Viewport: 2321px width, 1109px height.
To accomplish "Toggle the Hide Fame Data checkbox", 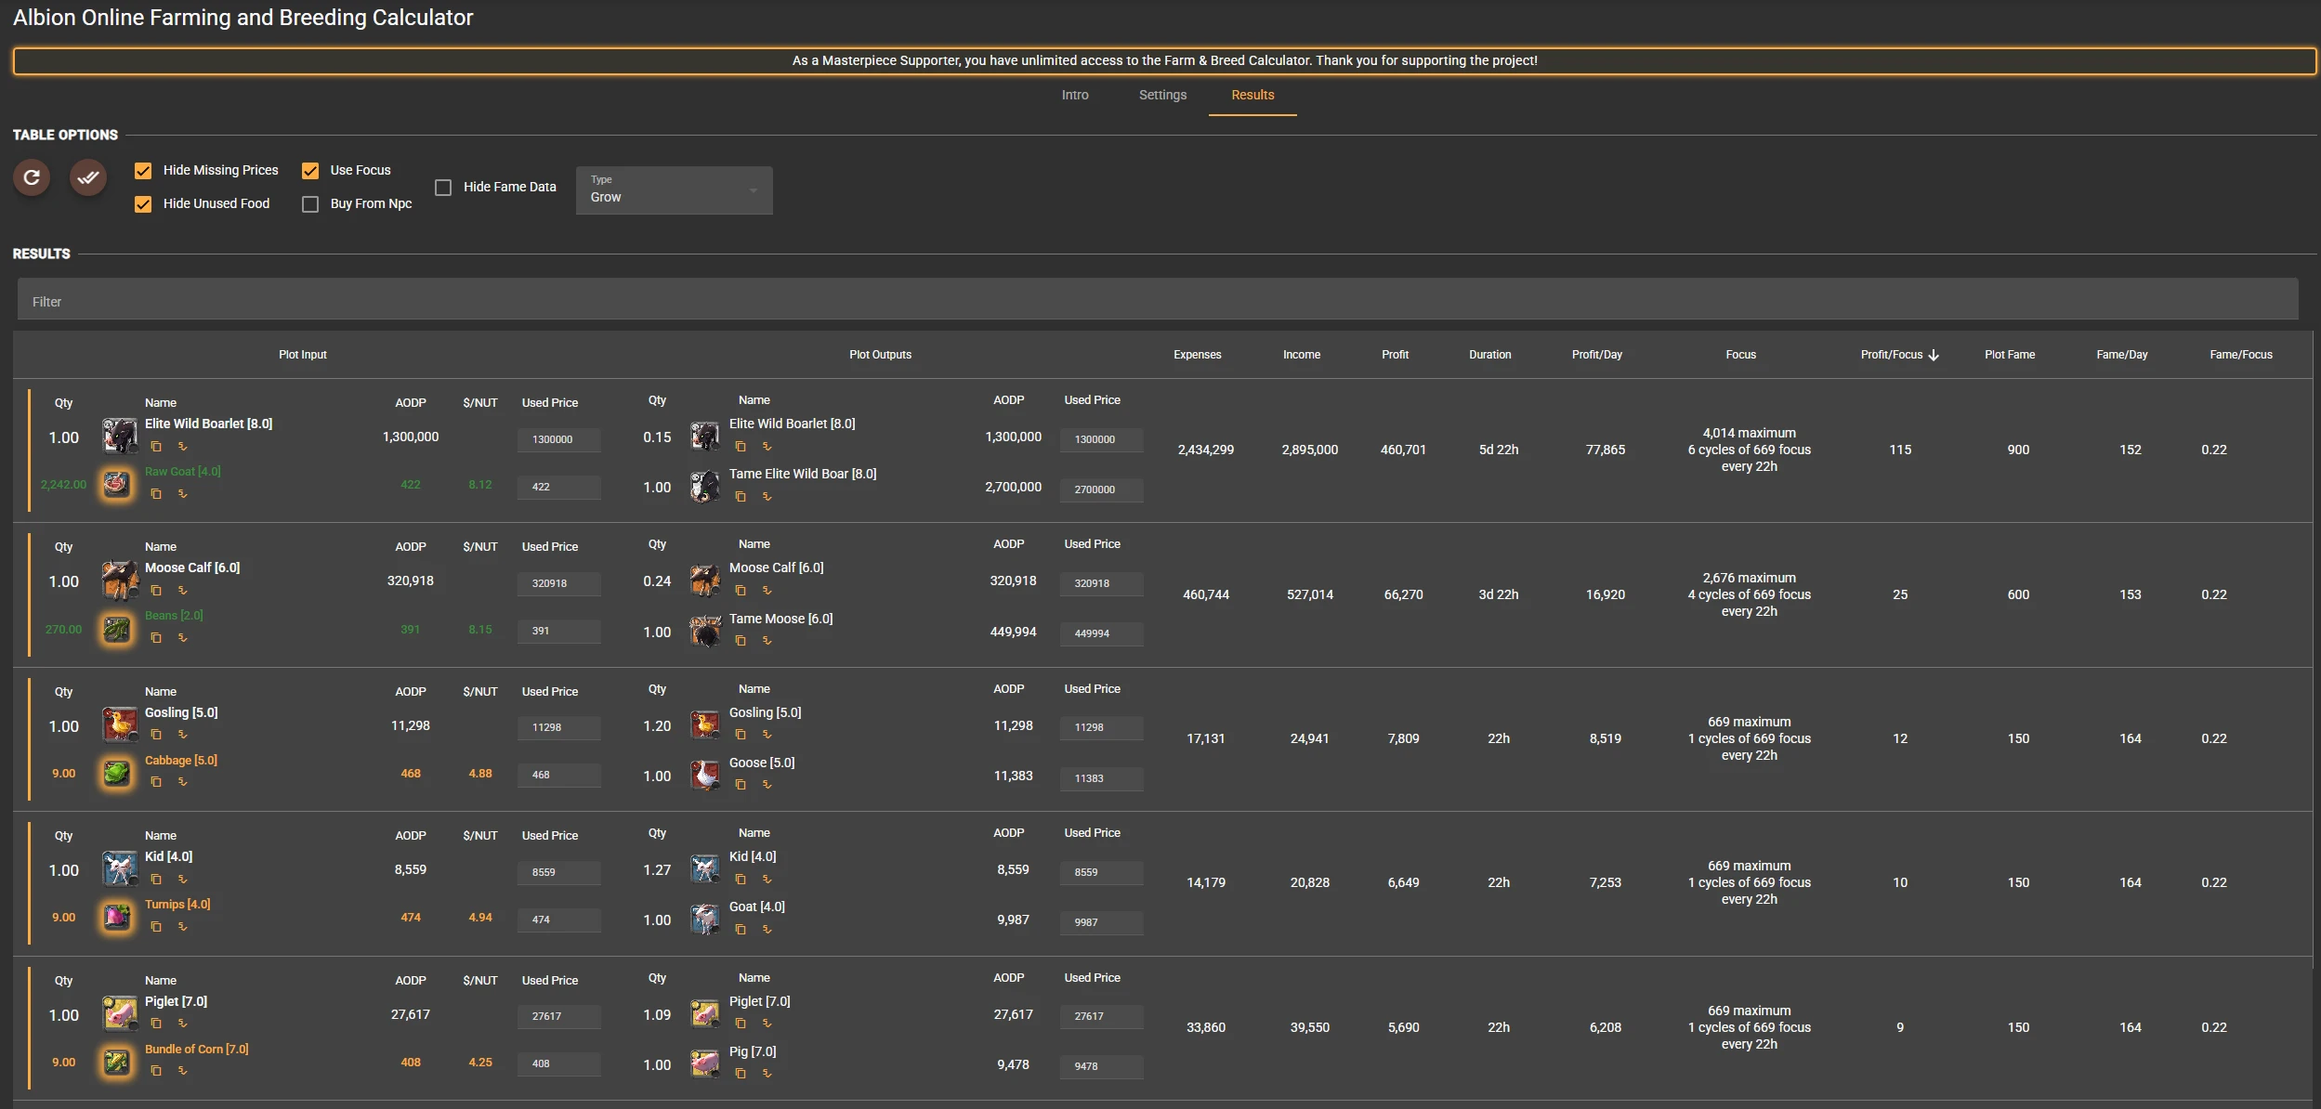I will point(443,188).
